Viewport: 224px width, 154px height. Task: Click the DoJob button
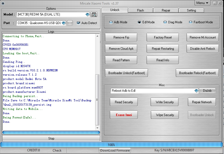click(x=207, y=91)
